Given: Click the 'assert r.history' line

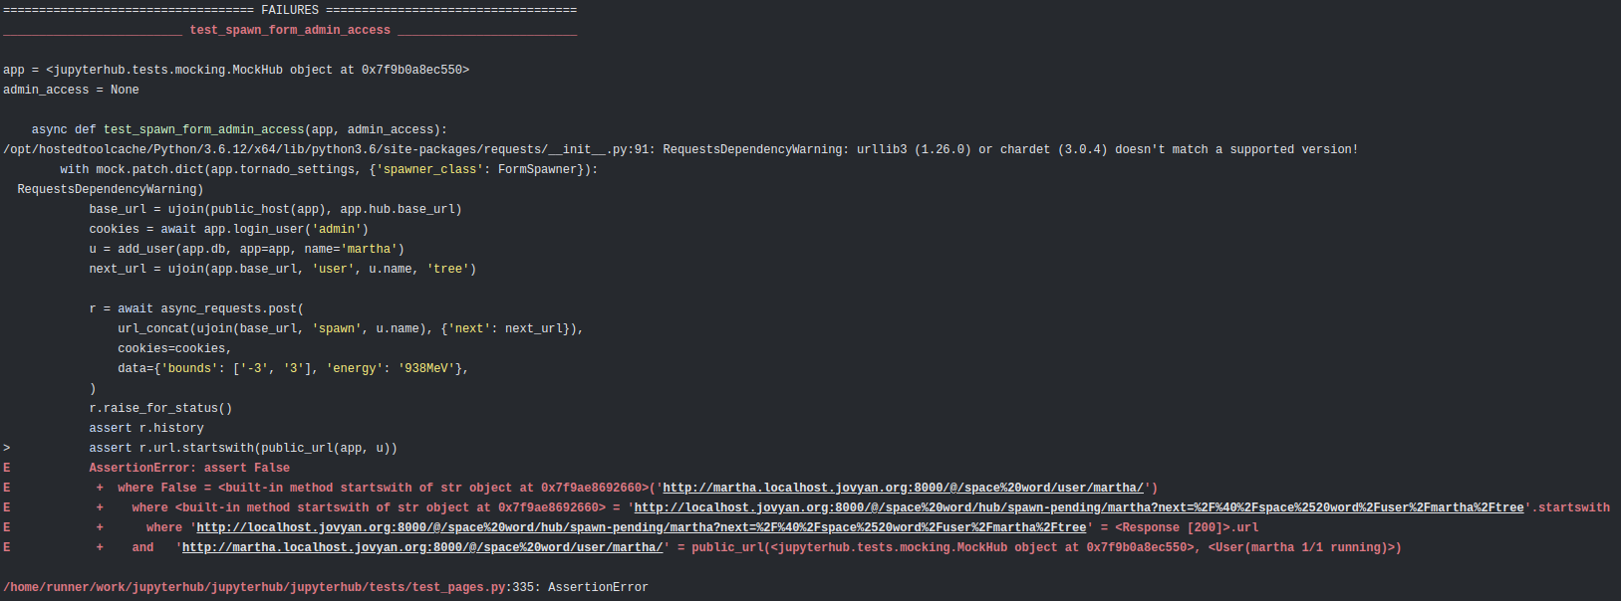Looking at the screenshot, I should point(145,428).
